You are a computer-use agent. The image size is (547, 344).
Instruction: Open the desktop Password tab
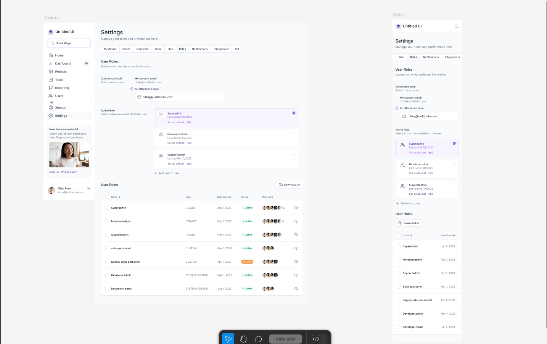(x=142, y=49)
